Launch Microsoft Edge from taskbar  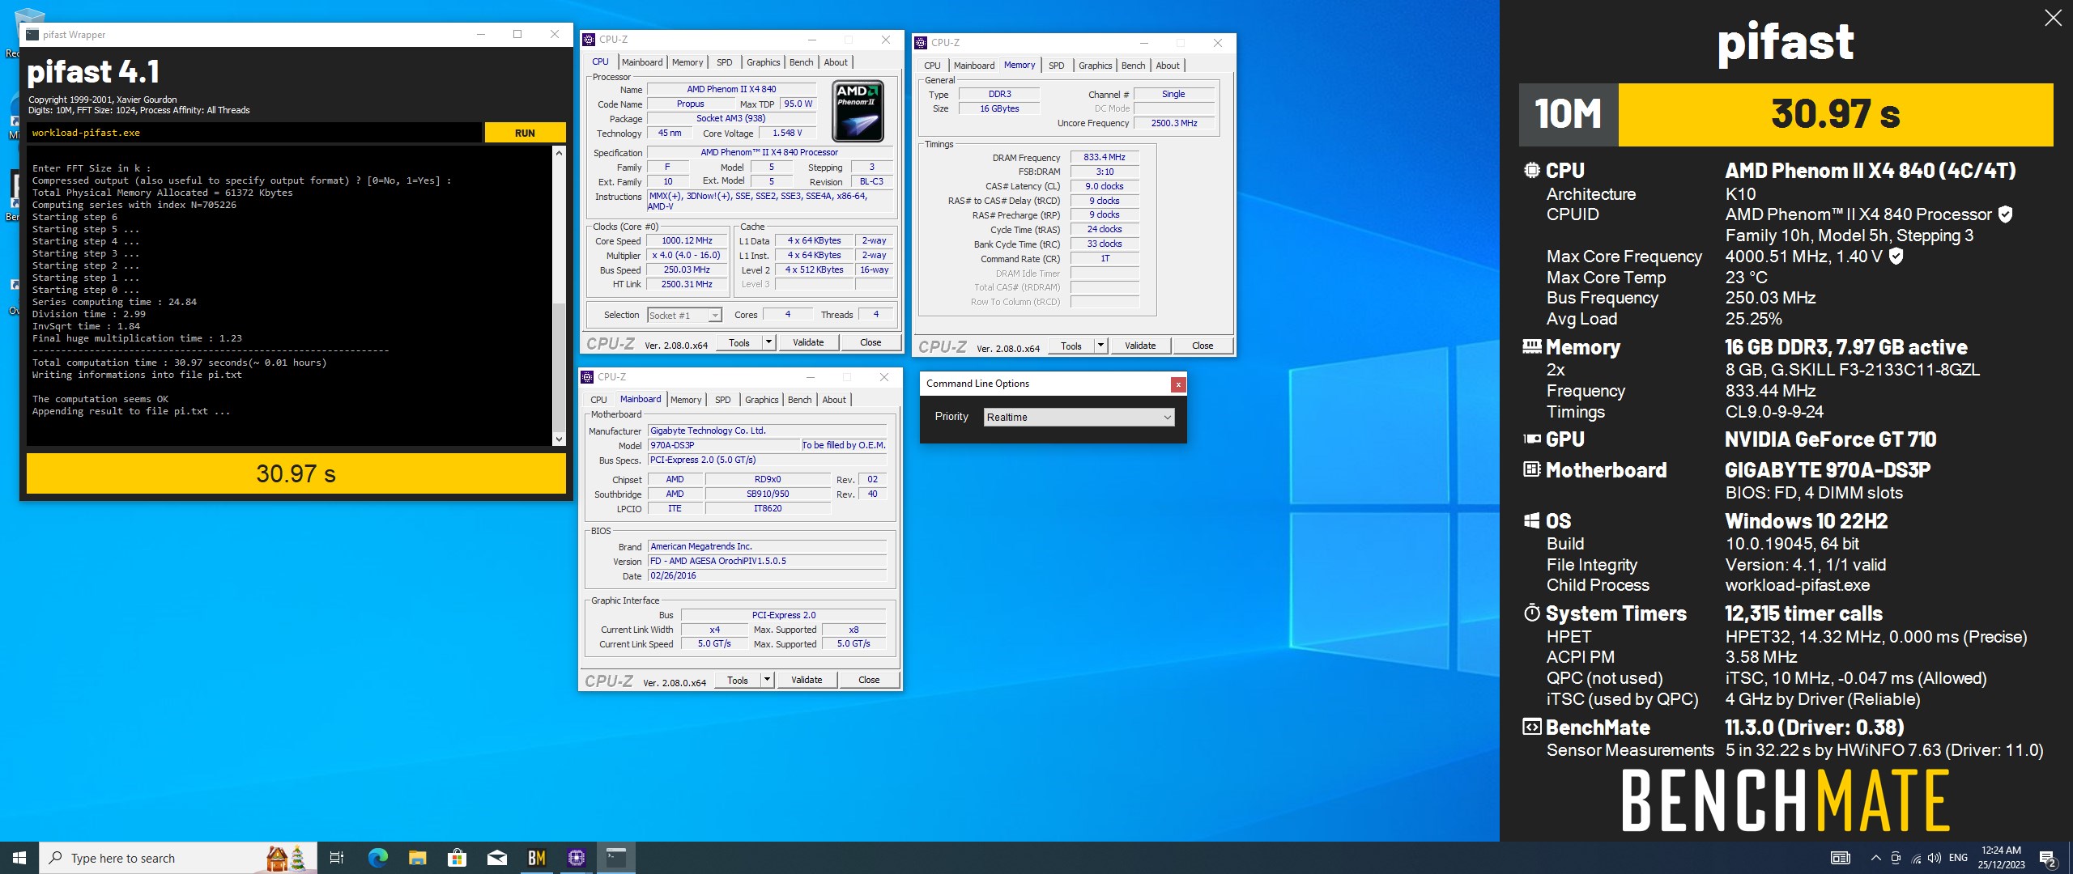pos(377,858)
